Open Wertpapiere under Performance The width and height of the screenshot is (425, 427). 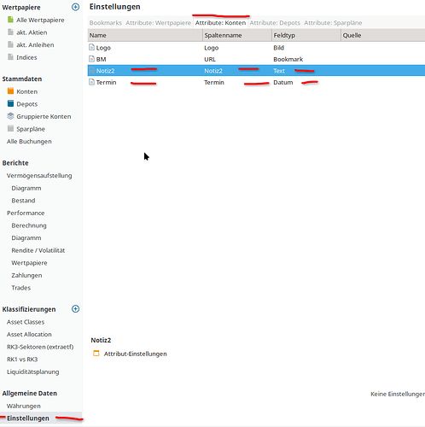[29, 263]
